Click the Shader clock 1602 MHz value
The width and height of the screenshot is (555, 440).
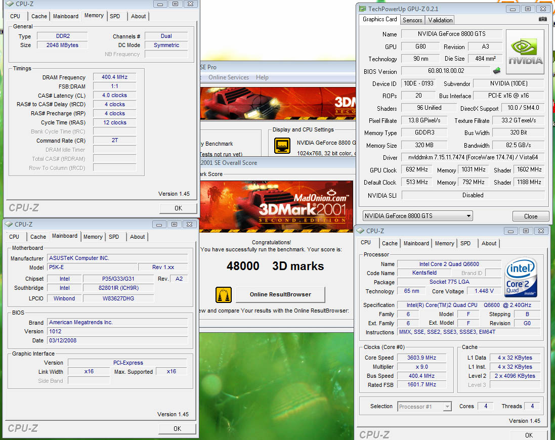pyautogui.click(x=529, y=170)
